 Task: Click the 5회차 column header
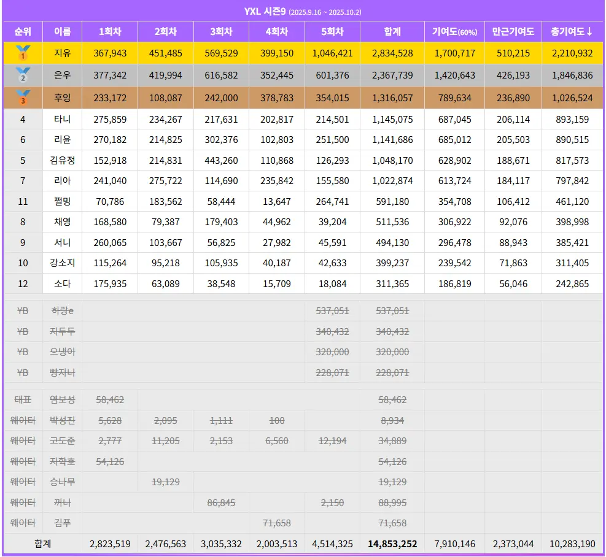pos(332,31)
